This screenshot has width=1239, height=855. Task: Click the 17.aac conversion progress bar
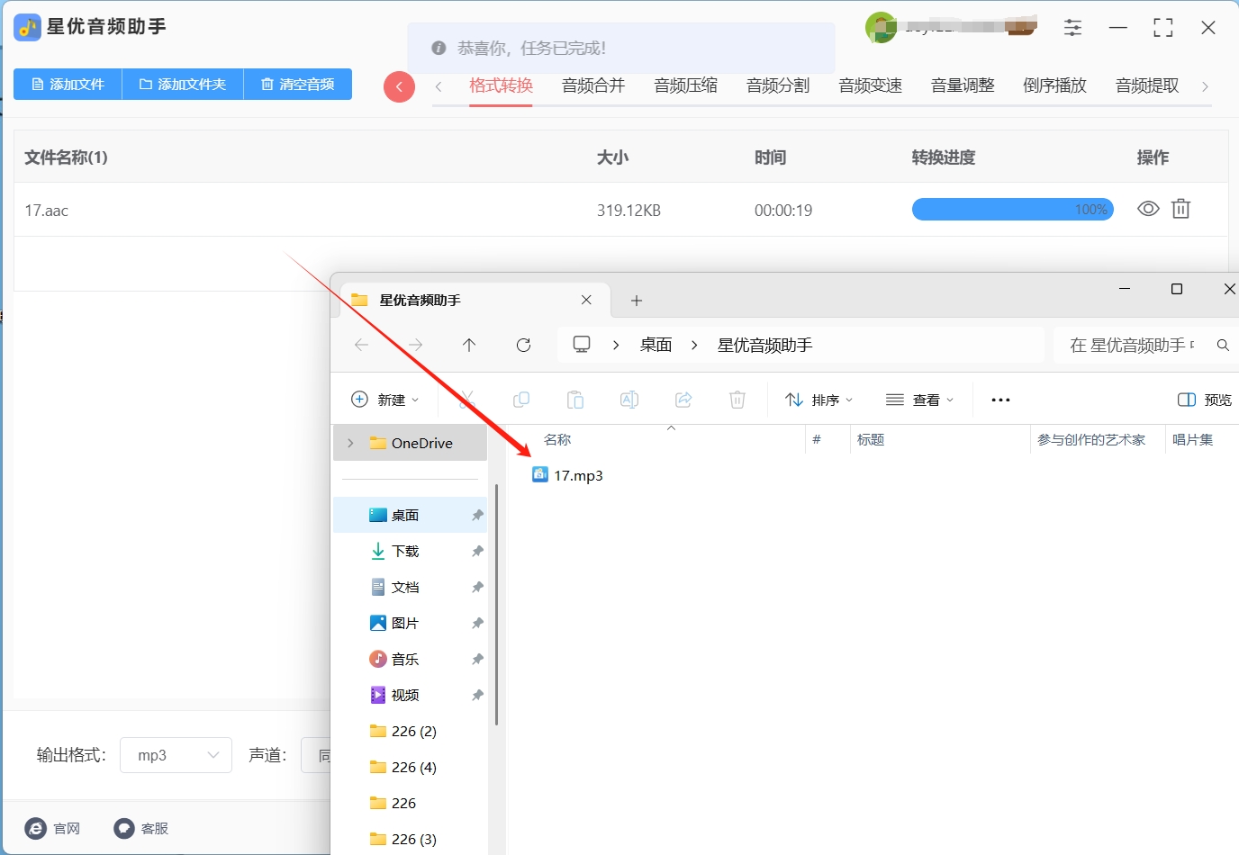pos(1013,210)
